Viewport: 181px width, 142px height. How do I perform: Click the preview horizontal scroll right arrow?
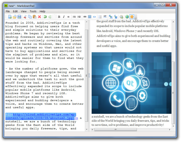[169, 130]
